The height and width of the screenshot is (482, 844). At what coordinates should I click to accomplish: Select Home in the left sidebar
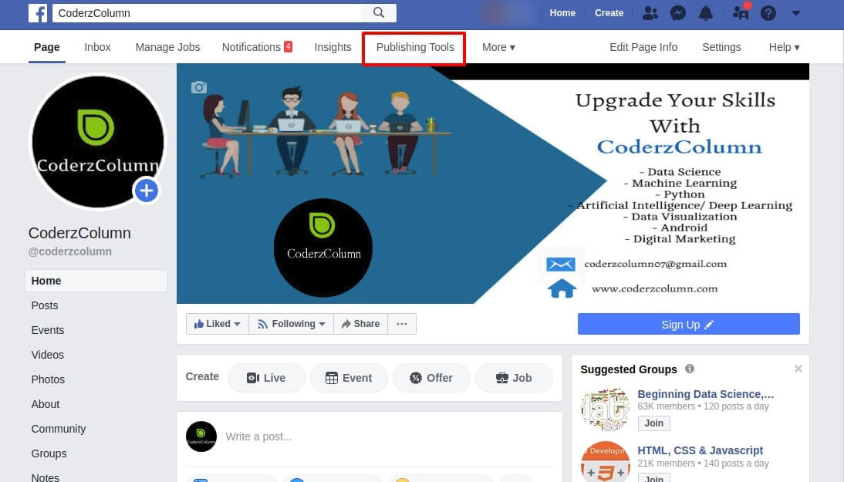tap(96, 281)
